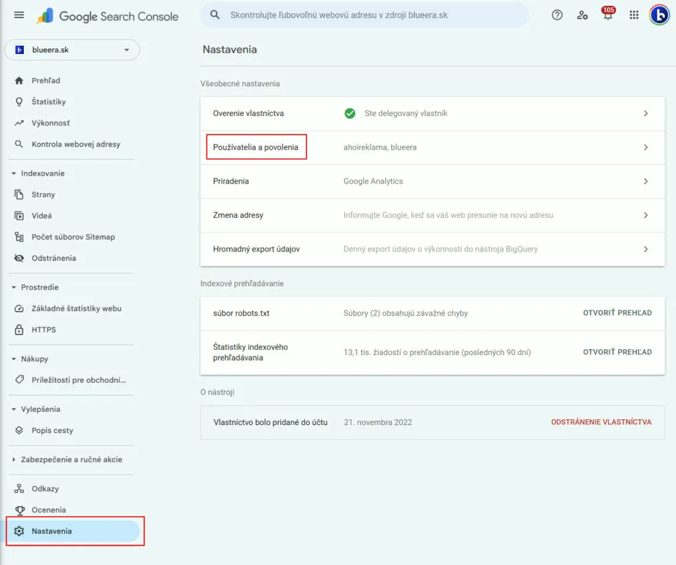Click the blueera account avatar
Screen dimensions: 676x565
659,15
